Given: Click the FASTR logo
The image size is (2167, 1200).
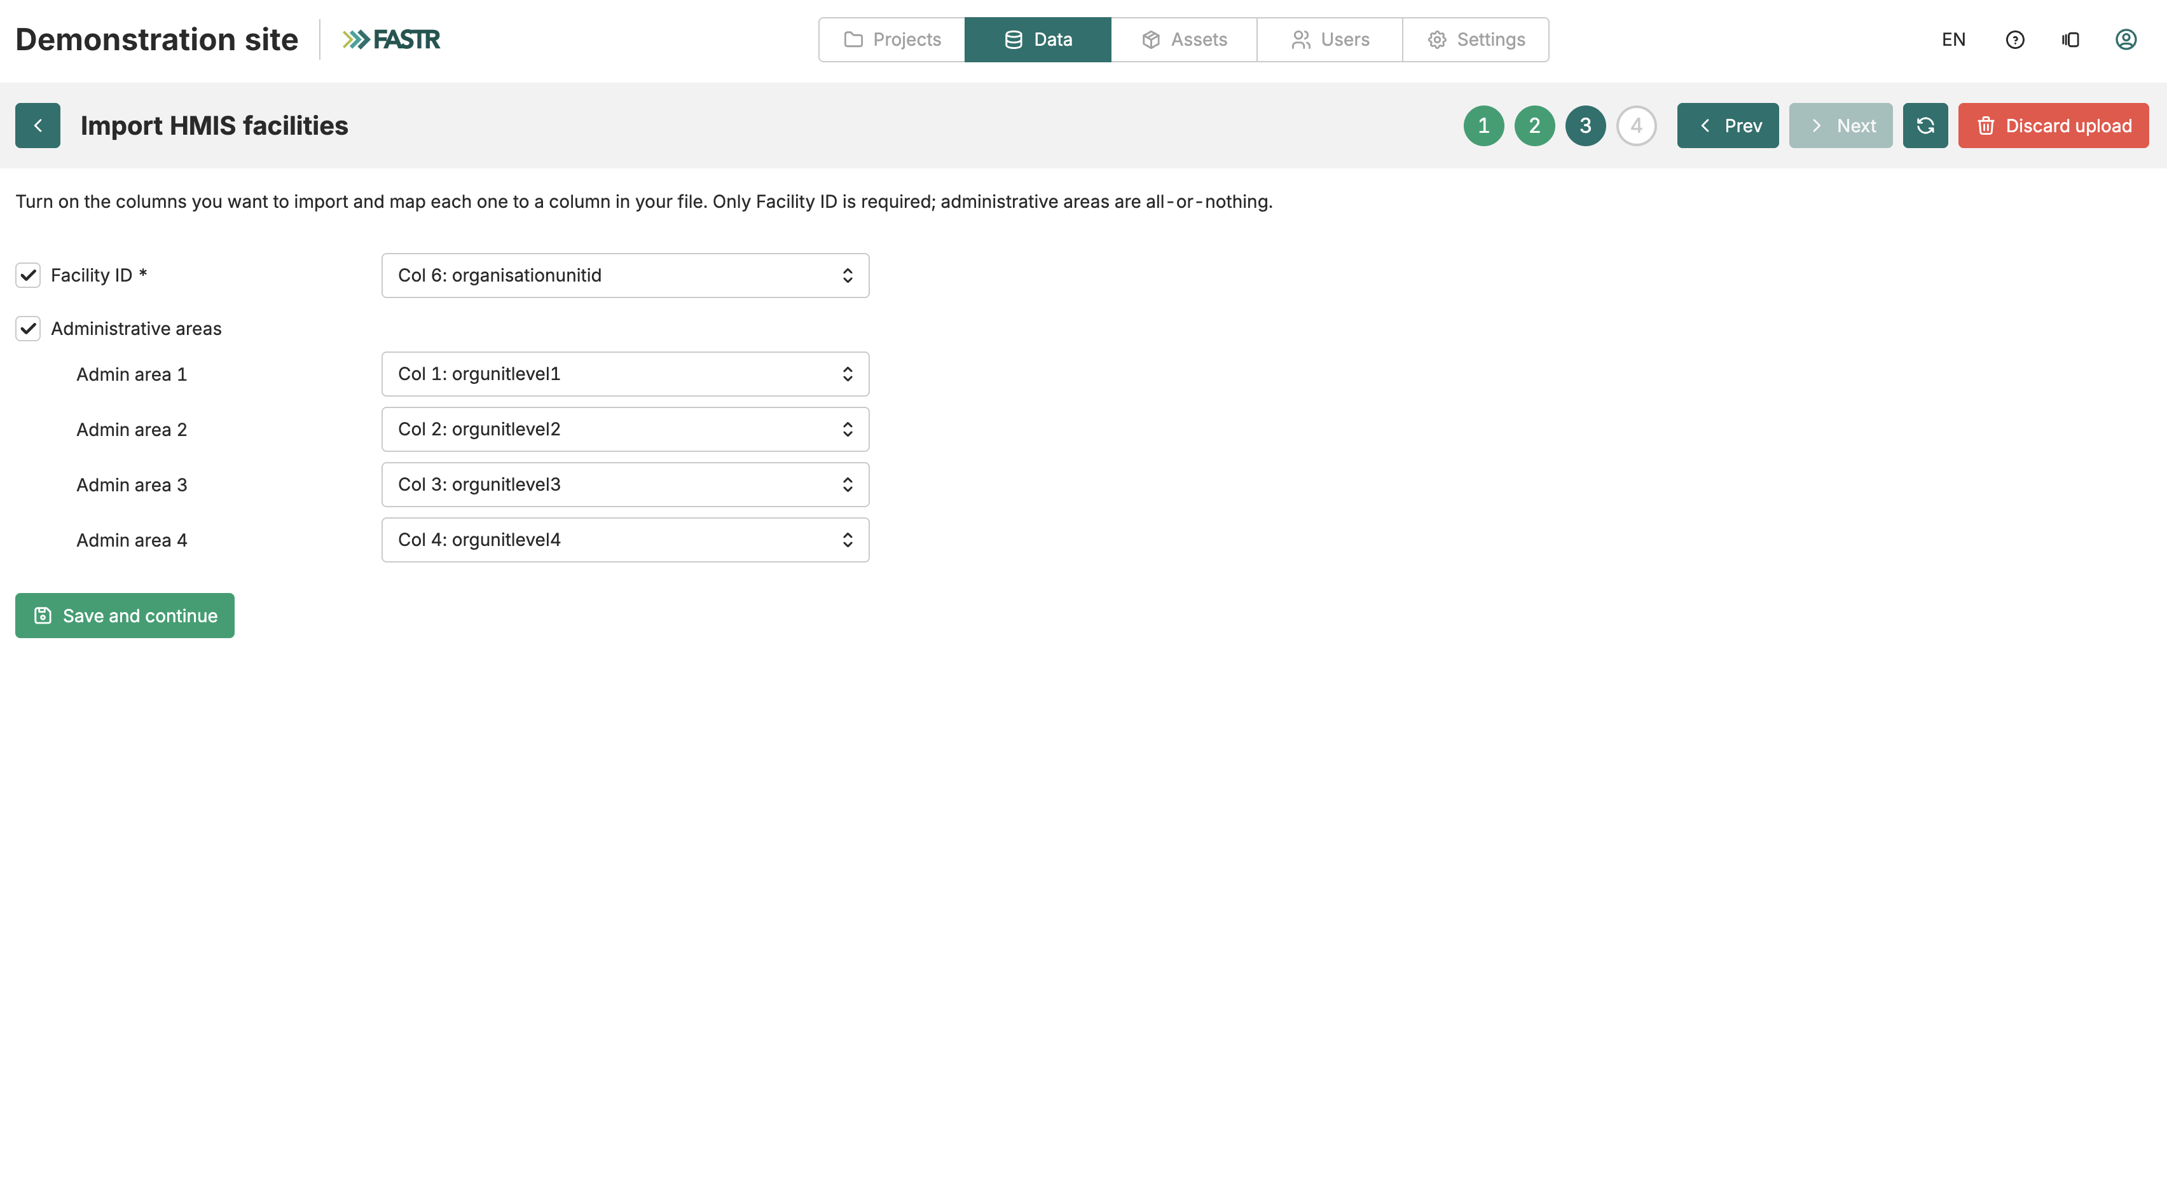Looking at the screenshot, I should (x=390, y=39).
